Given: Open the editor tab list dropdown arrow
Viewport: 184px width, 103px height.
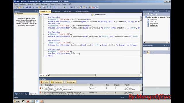Looking at the screenshot, I should pos(141,11).
